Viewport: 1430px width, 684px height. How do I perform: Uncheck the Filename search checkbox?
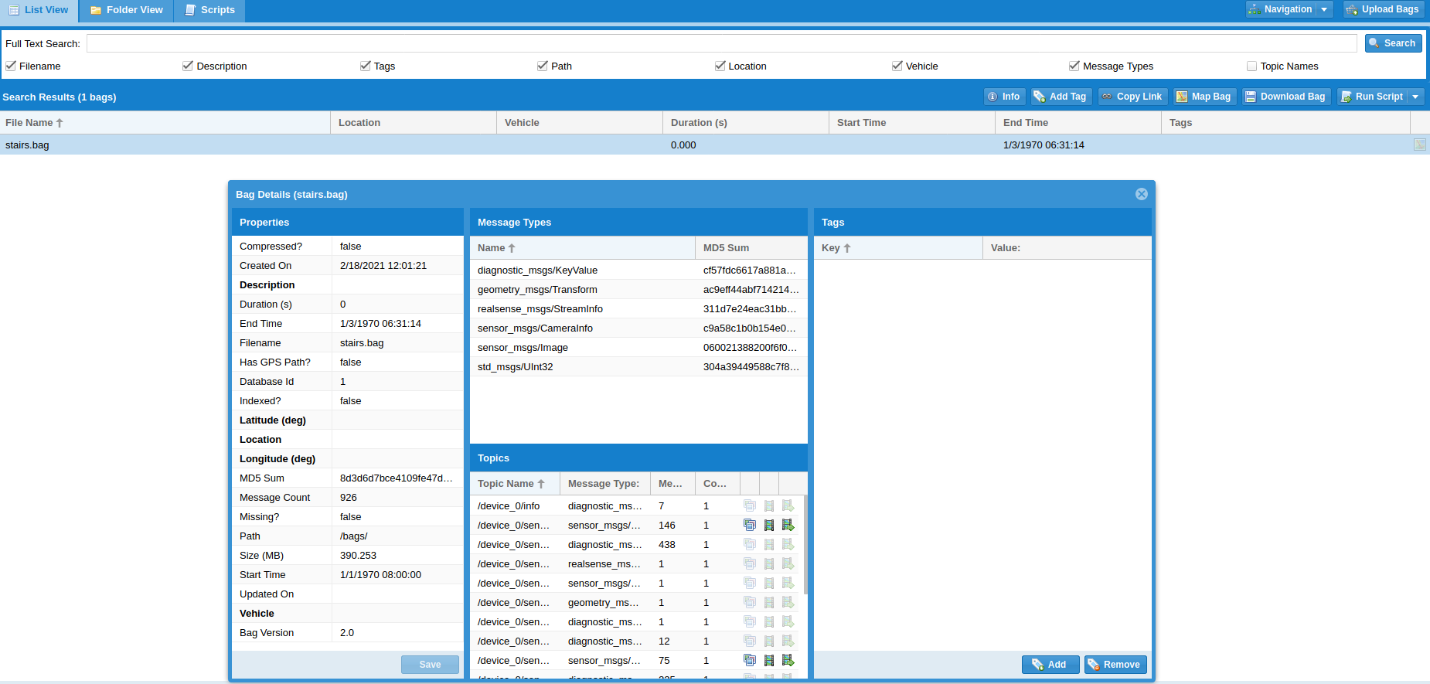point(11,66)
